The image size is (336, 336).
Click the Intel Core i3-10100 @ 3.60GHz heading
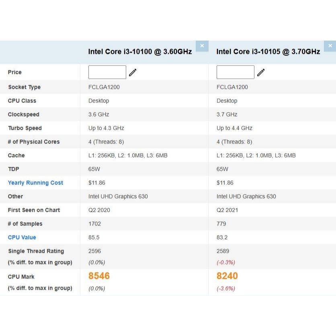pos(140,51)
